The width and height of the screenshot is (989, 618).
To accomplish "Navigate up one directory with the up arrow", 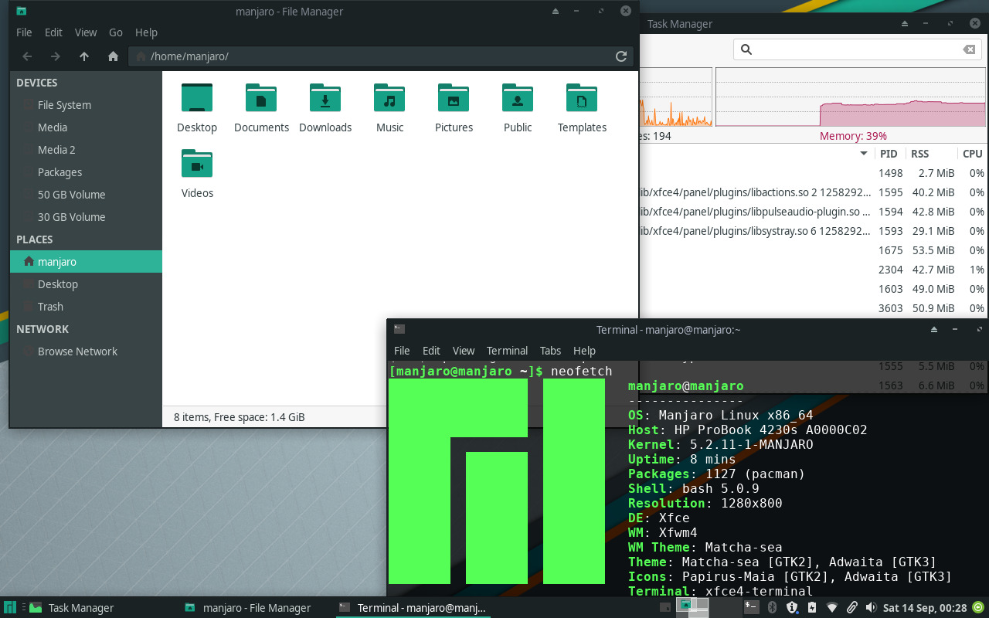I will pos(85,56).
